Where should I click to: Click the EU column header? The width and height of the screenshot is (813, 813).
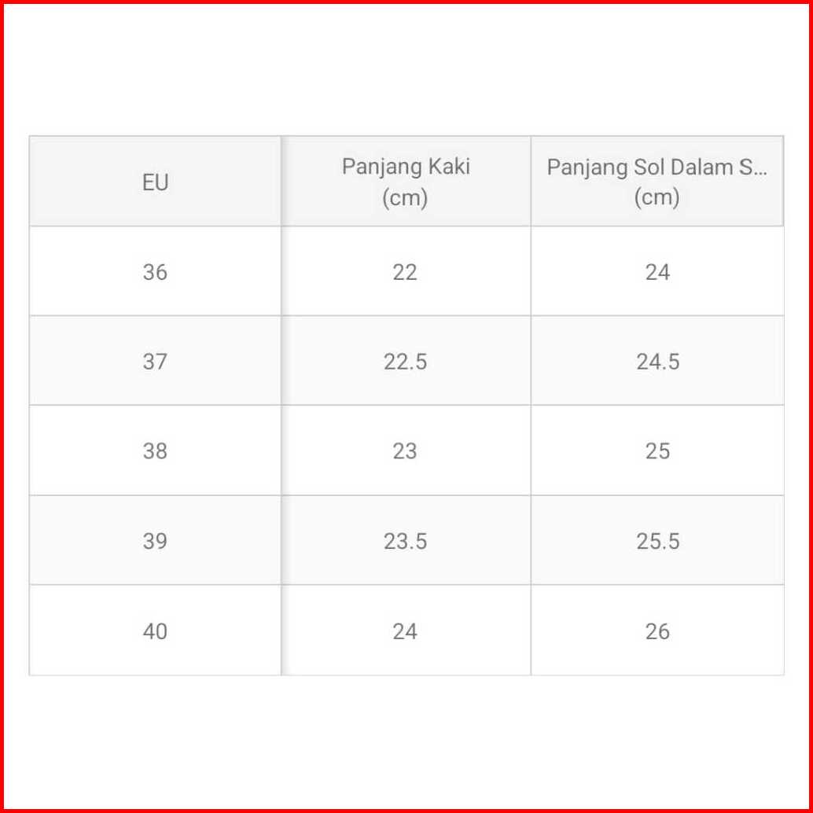click(155, 182)
